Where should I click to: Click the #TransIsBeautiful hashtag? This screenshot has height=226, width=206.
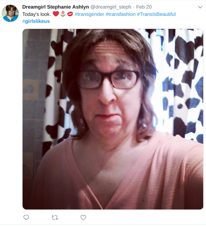click(156, 14)
